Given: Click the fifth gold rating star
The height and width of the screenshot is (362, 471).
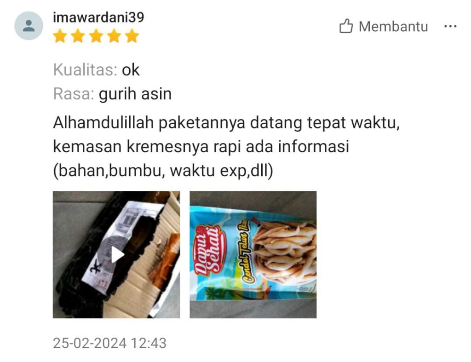Looking at the screenshot, I should point(132,36).
